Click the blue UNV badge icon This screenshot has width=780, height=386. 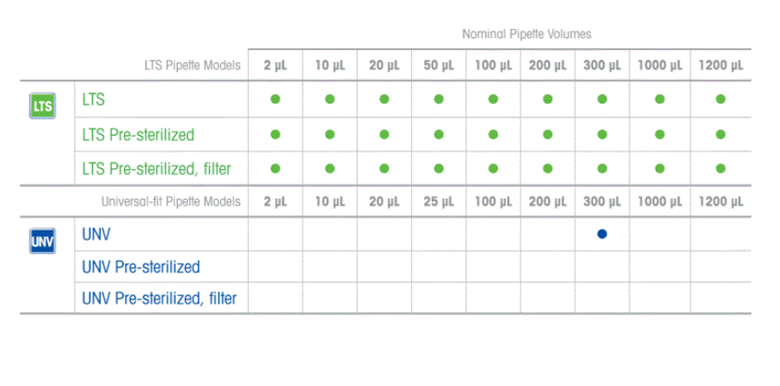coord(42,241)
